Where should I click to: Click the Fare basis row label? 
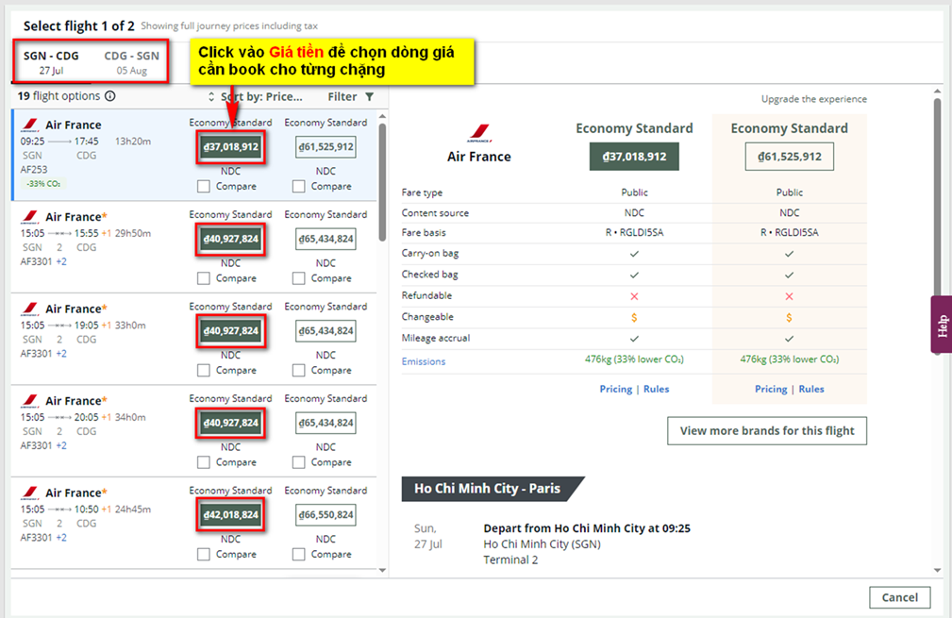(x=424, y=232)
